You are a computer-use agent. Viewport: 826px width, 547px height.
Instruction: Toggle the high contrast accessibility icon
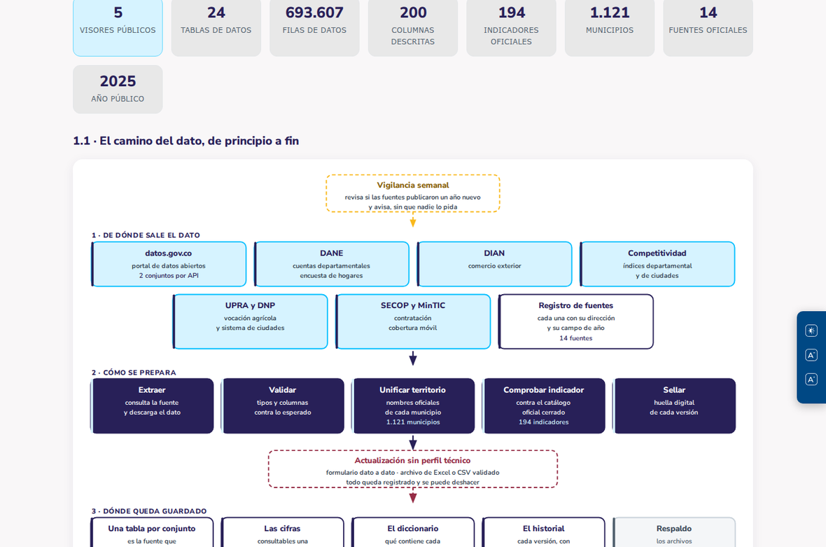coord(811,331)
